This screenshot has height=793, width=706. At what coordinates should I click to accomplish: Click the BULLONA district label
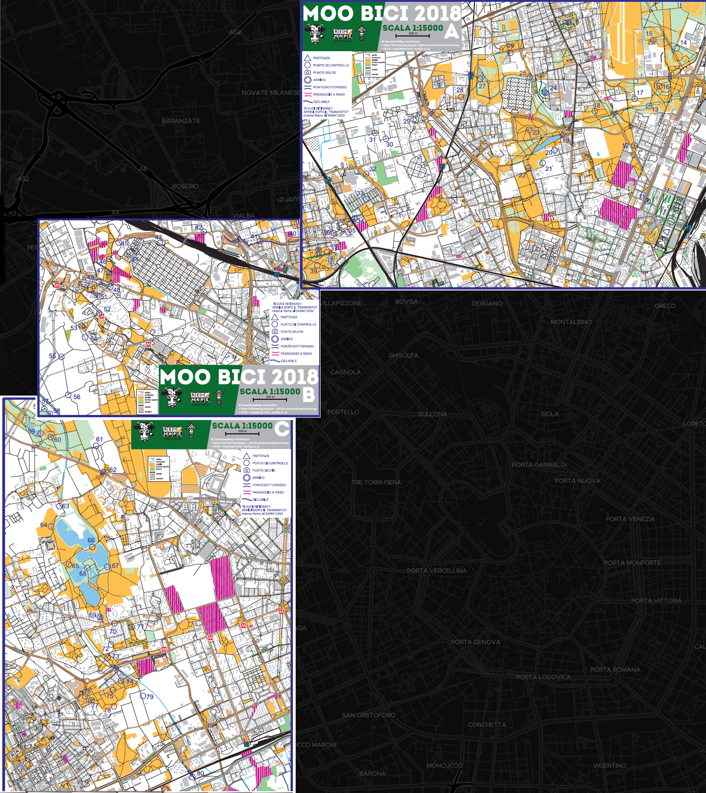(x=432, y=414)
